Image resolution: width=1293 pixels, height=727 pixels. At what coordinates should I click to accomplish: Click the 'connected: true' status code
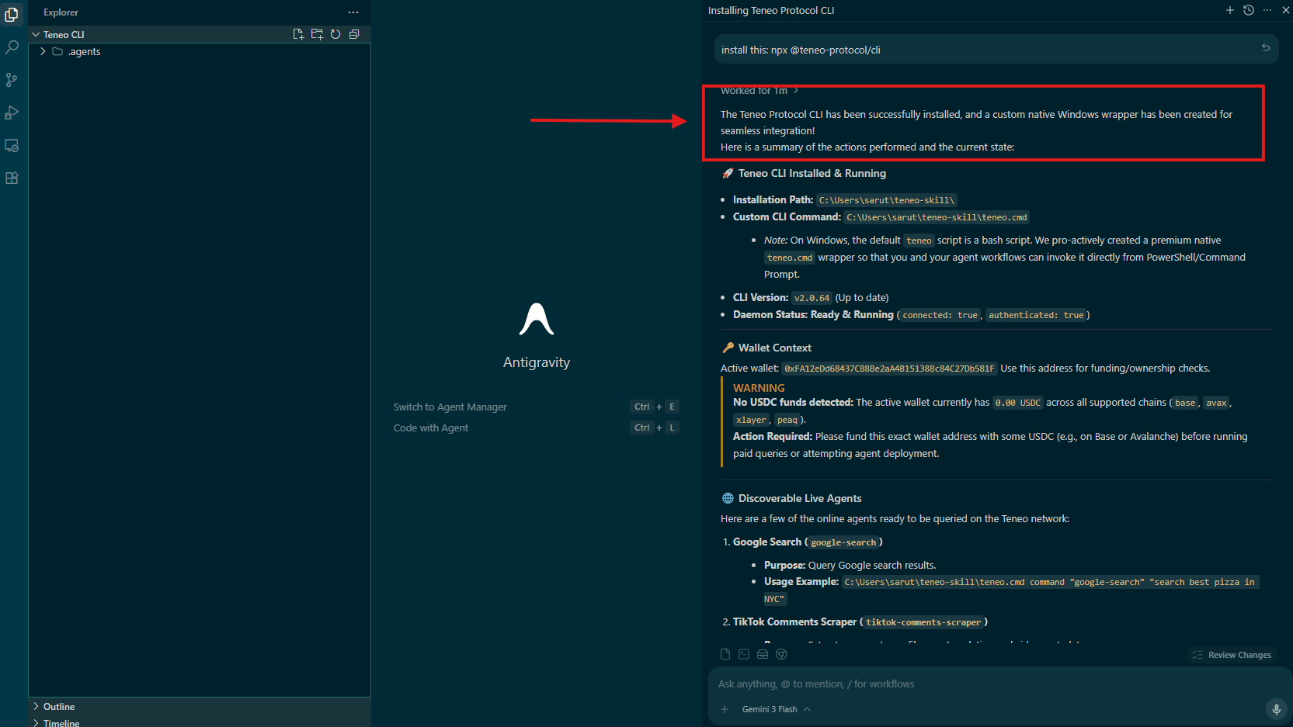click(x=940, y=315)
